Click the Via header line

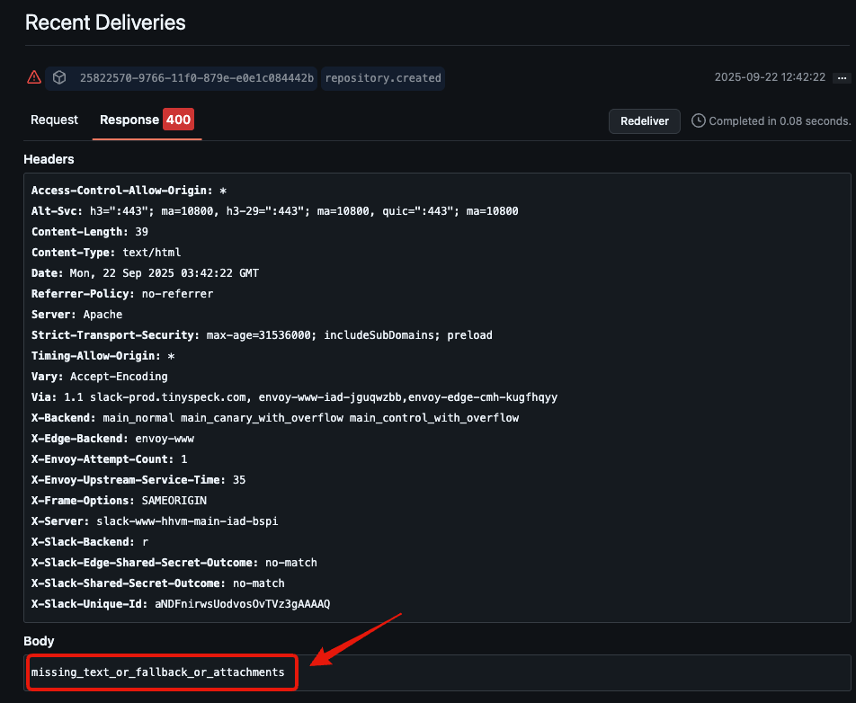coord(294,397)
